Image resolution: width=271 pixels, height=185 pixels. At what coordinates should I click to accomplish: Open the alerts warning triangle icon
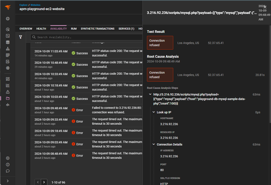[8, 92]
